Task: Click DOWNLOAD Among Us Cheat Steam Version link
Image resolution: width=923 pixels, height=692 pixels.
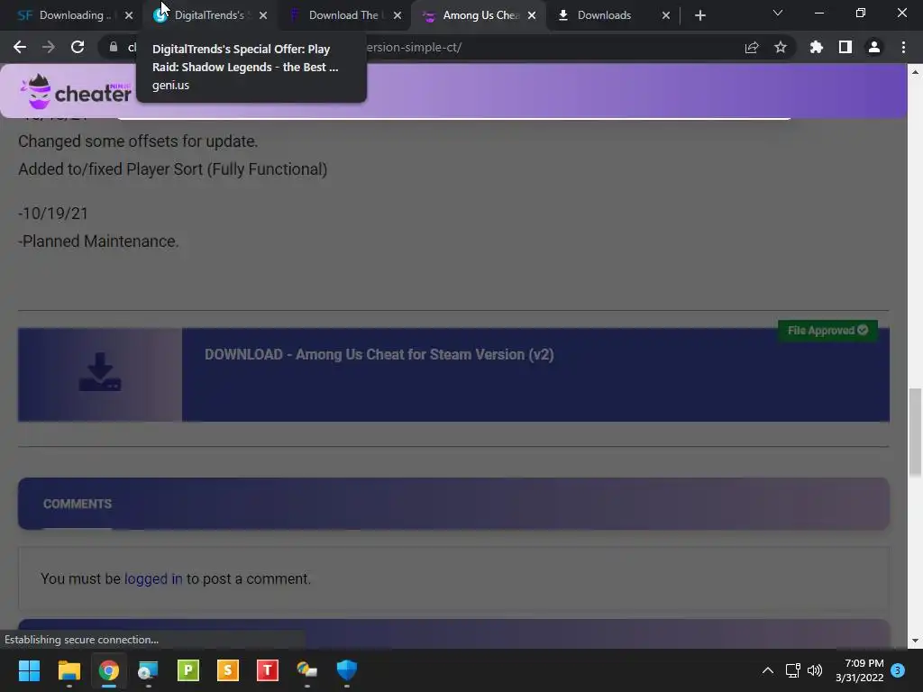Action: 379,354
